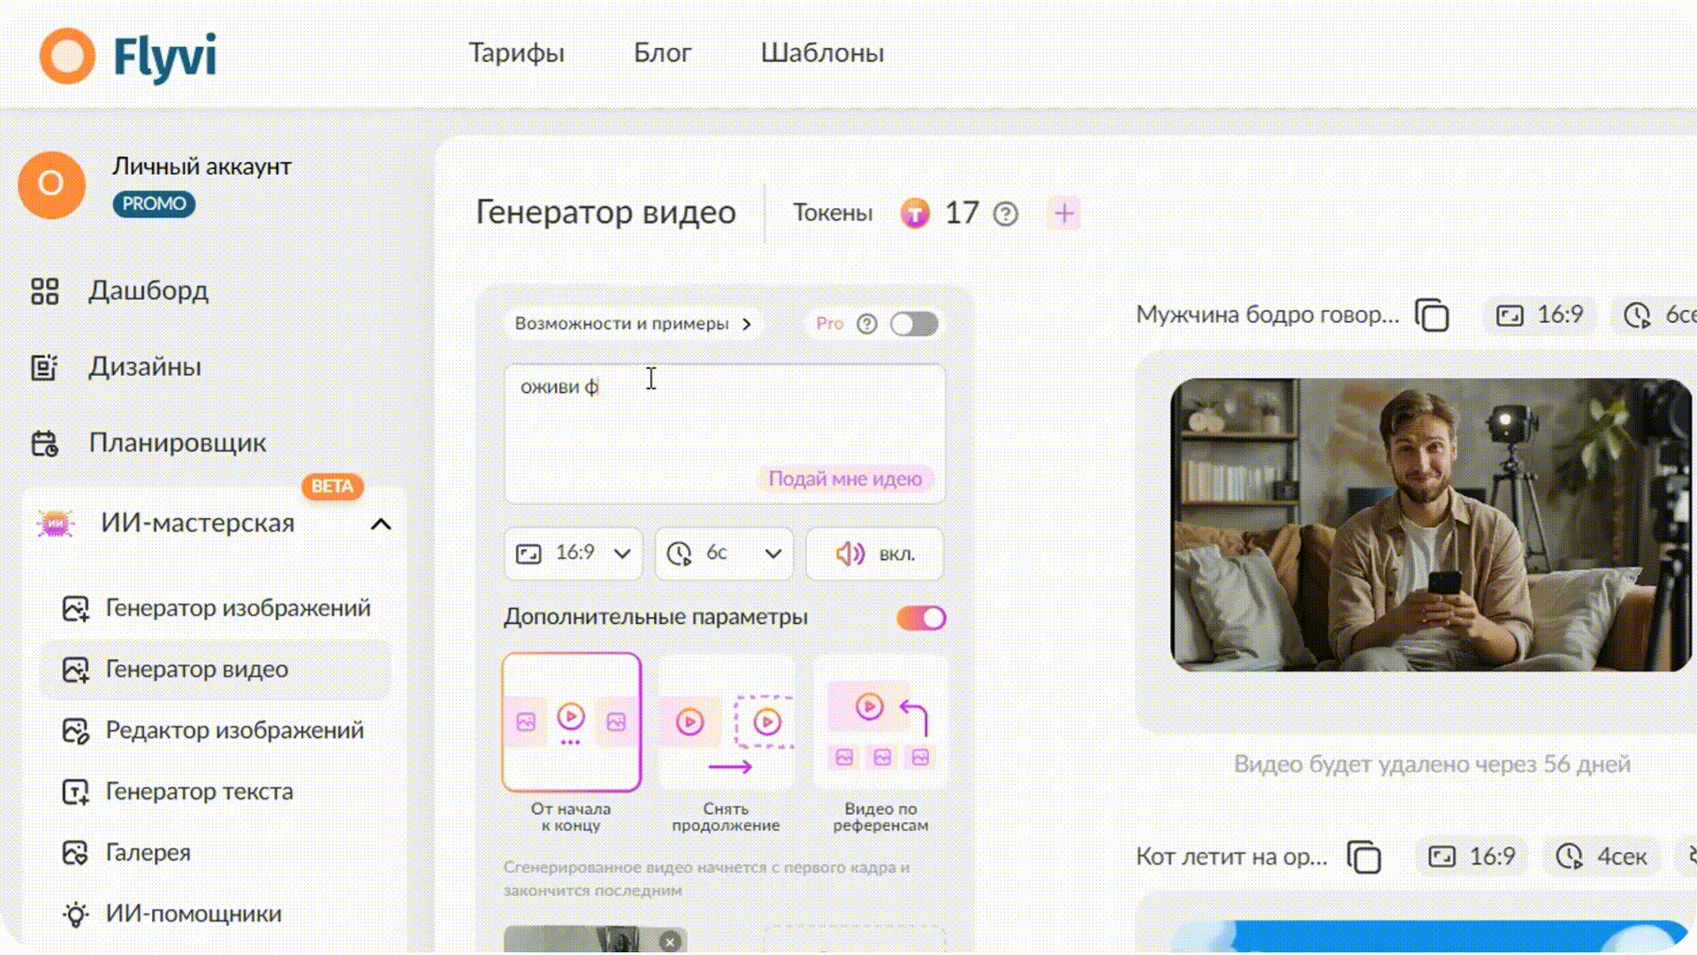The width and height of the screenshot is (1697, 955).
Task: Enable the Pro toggle
Action: [x=914, y=324]
